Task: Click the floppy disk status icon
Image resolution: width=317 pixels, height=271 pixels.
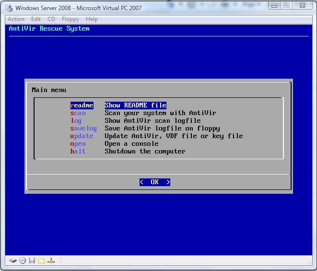Action: pos(32,260)
